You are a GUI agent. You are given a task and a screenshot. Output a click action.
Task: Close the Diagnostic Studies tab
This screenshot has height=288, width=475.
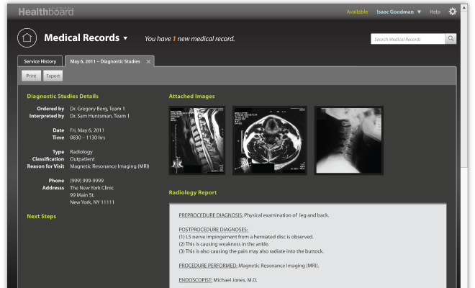point(148,62)
